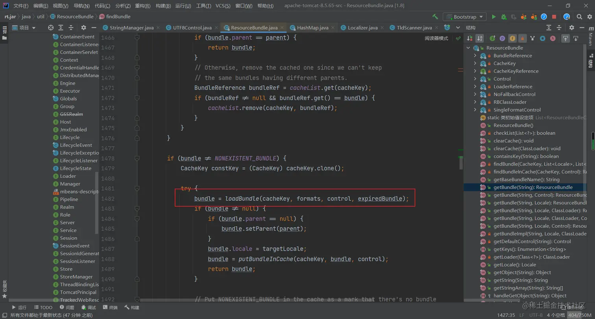Click line:column 1427:35 in status bar
This screenshot has width=595, height=319.
(506, 315)
